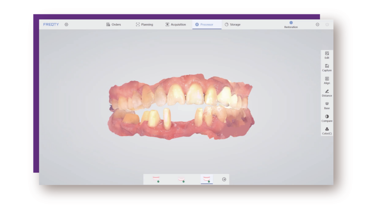The height and width of the screenshot is (213, 381).
Task: Select the Capture tool
Action: tap(327, 68)
